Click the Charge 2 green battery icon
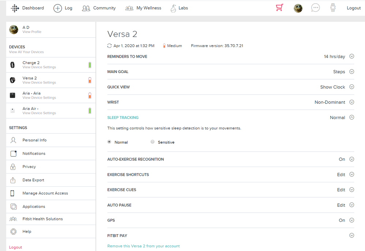This screenshot has height=251, width=365. pos(90,65)
